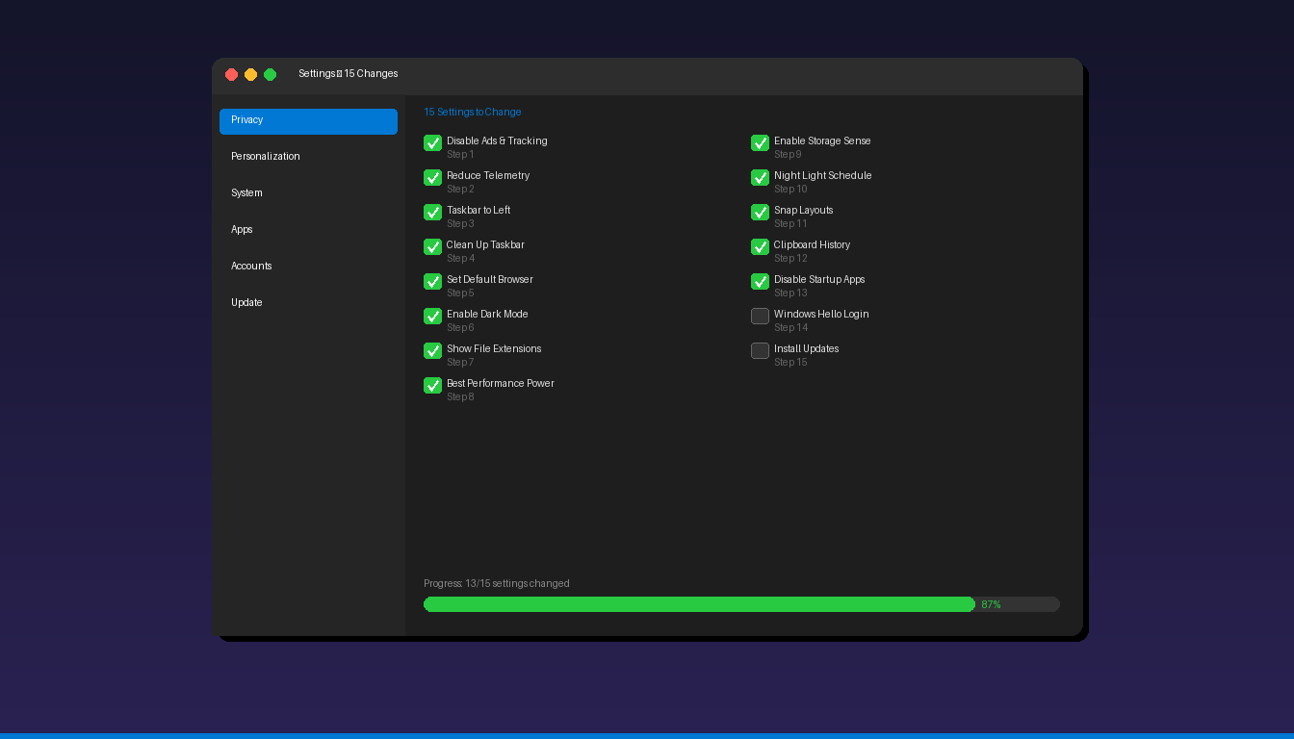Minimize the window with yellow button
Viewport: 1294px width, 739px height.
coord(250,74)
